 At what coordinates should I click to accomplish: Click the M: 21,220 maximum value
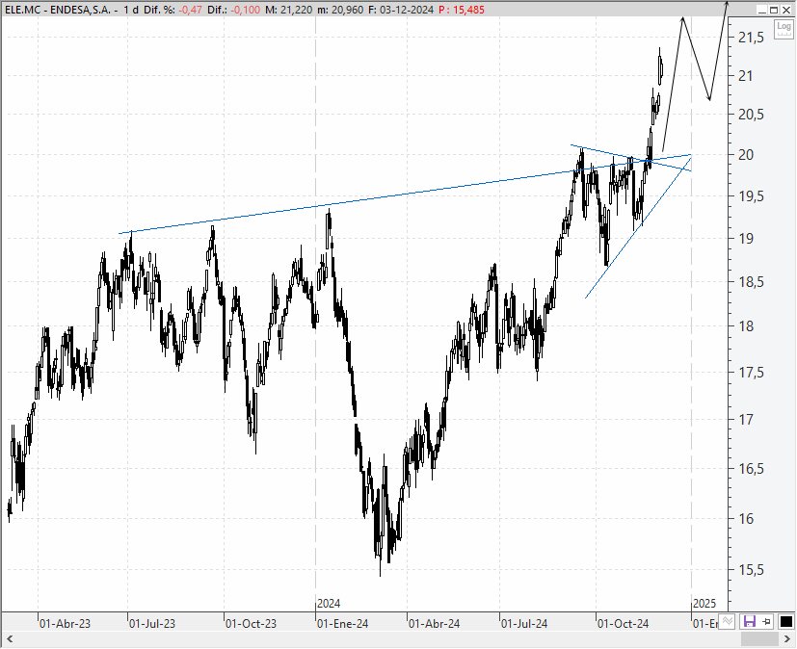[289, 10]
